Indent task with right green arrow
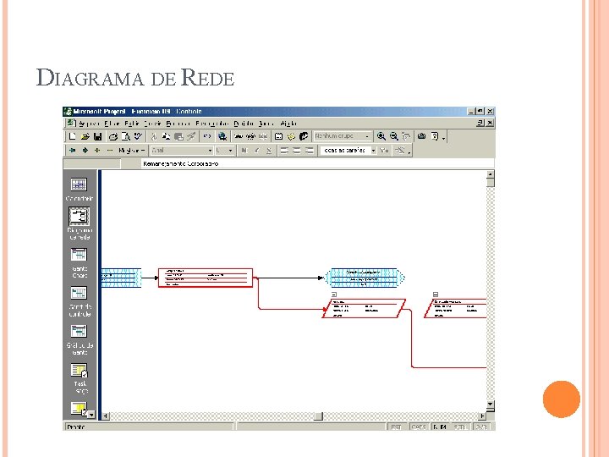This screenshot has height=457, width=609. [x=85, y=150]
